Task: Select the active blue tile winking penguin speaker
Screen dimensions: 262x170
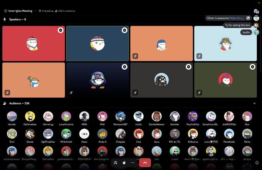Action: point(97,43)
